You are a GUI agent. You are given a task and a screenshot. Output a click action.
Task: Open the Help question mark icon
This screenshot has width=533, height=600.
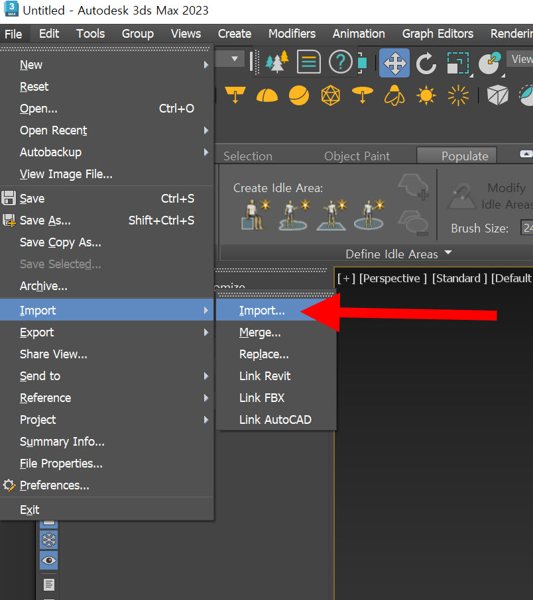click(x=340, y=62)
